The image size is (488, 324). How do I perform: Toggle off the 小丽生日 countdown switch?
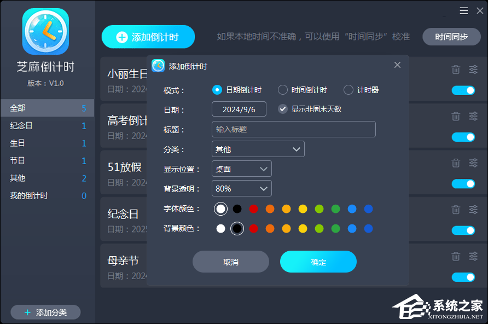pos(464,90)
